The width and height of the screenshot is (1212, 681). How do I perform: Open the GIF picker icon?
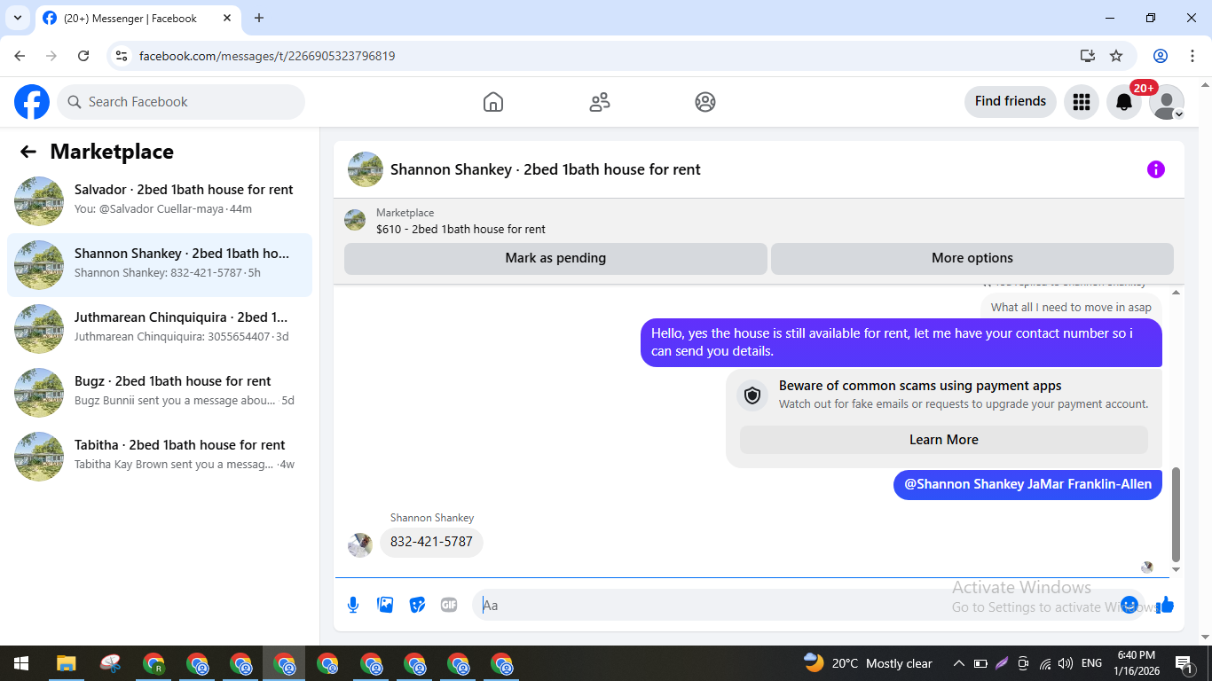point(449,605)
